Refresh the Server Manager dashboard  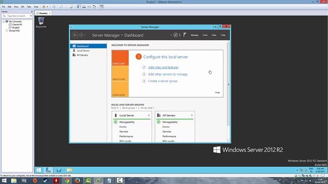(x=175, y=35)
